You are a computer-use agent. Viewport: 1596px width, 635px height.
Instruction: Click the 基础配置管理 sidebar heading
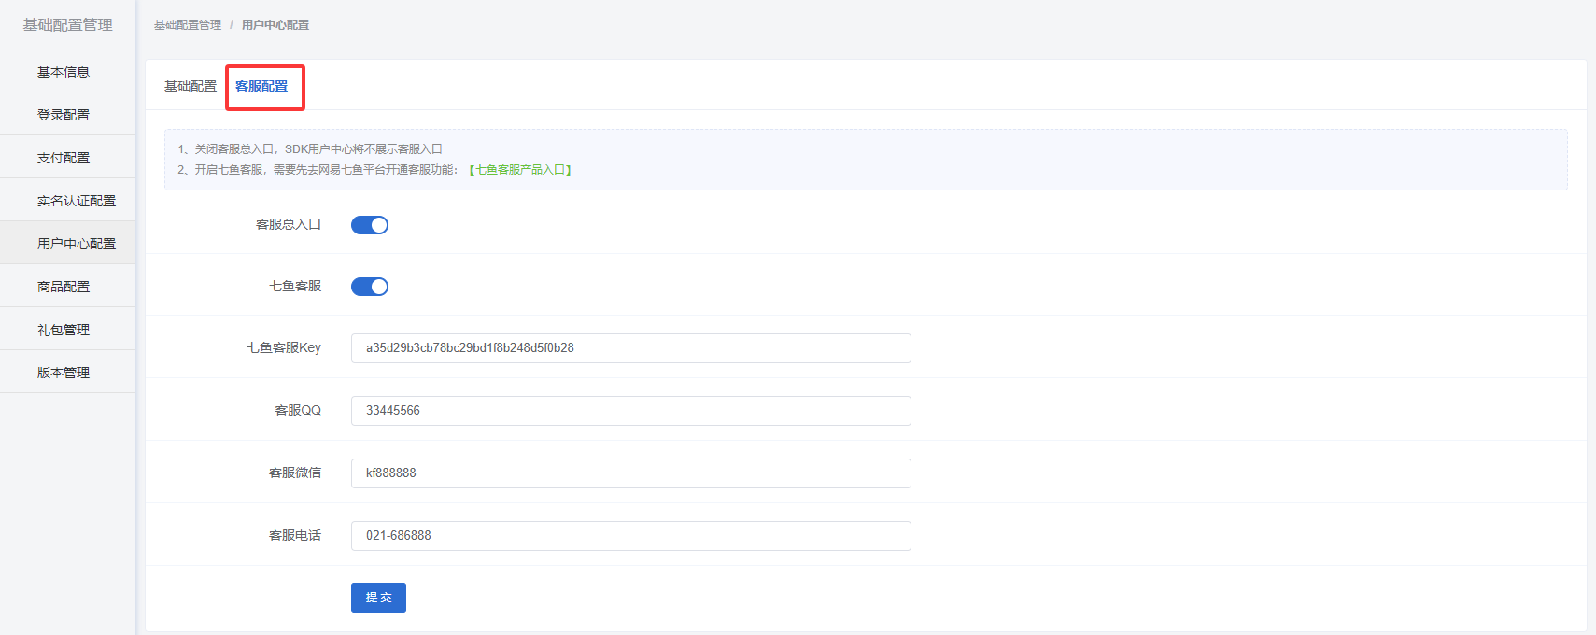pyautogui.click(x=67, y=25)
